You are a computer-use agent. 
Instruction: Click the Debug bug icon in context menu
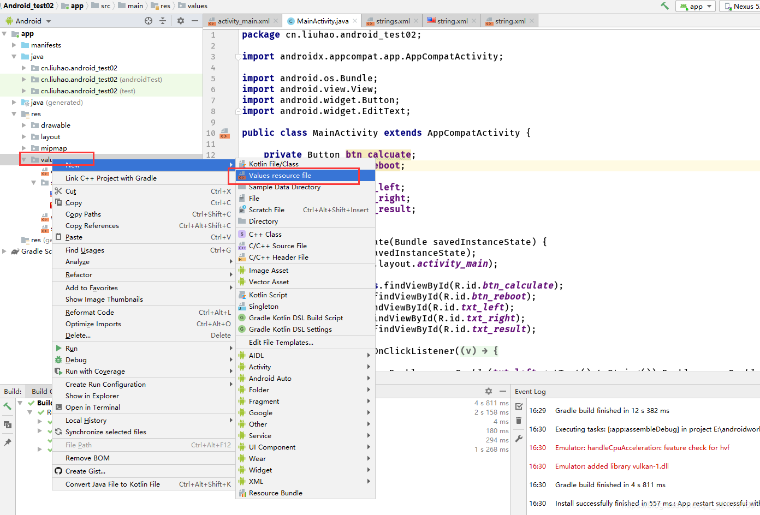coord(58,360)
